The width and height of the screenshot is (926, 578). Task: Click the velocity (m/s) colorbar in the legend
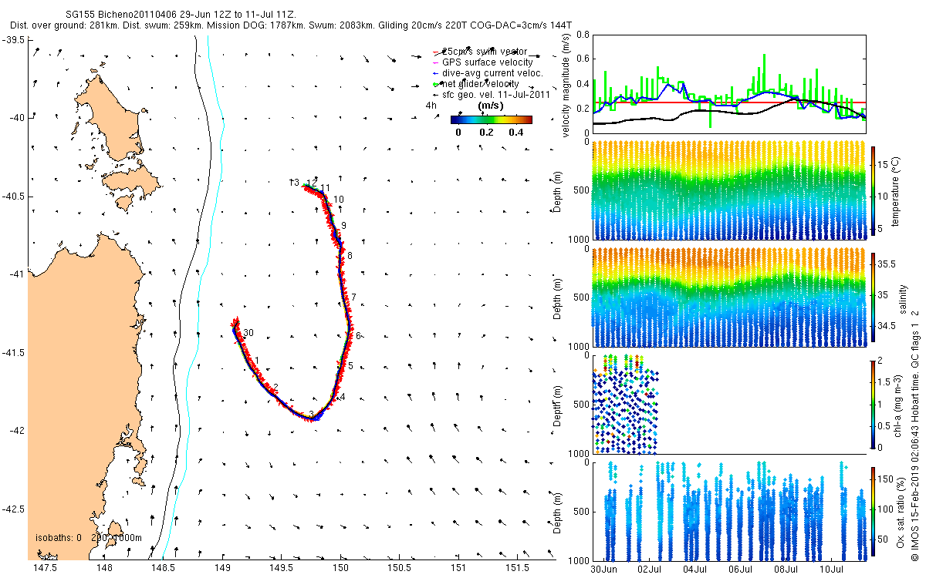point(492,119)
